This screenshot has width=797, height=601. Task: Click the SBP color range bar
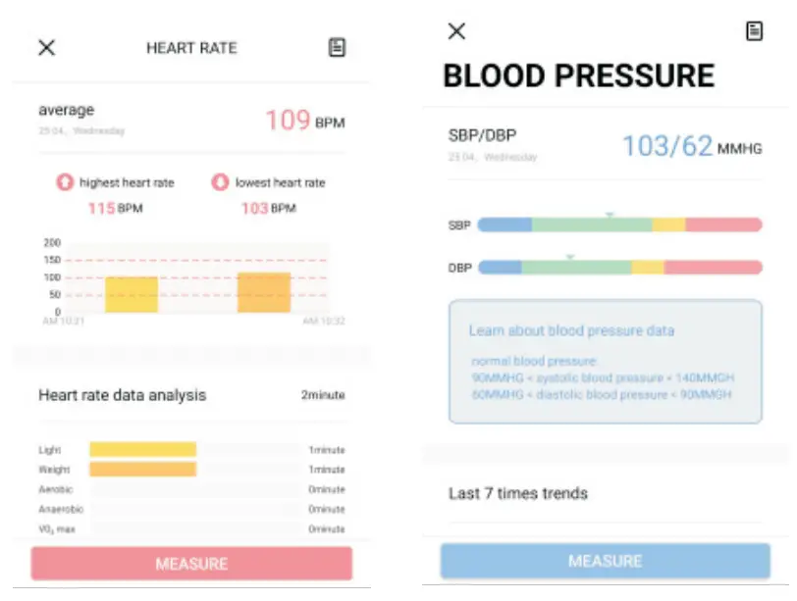point(619,225)
